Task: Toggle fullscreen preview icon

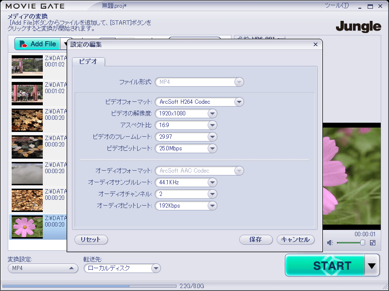Action: pos(372,243)
